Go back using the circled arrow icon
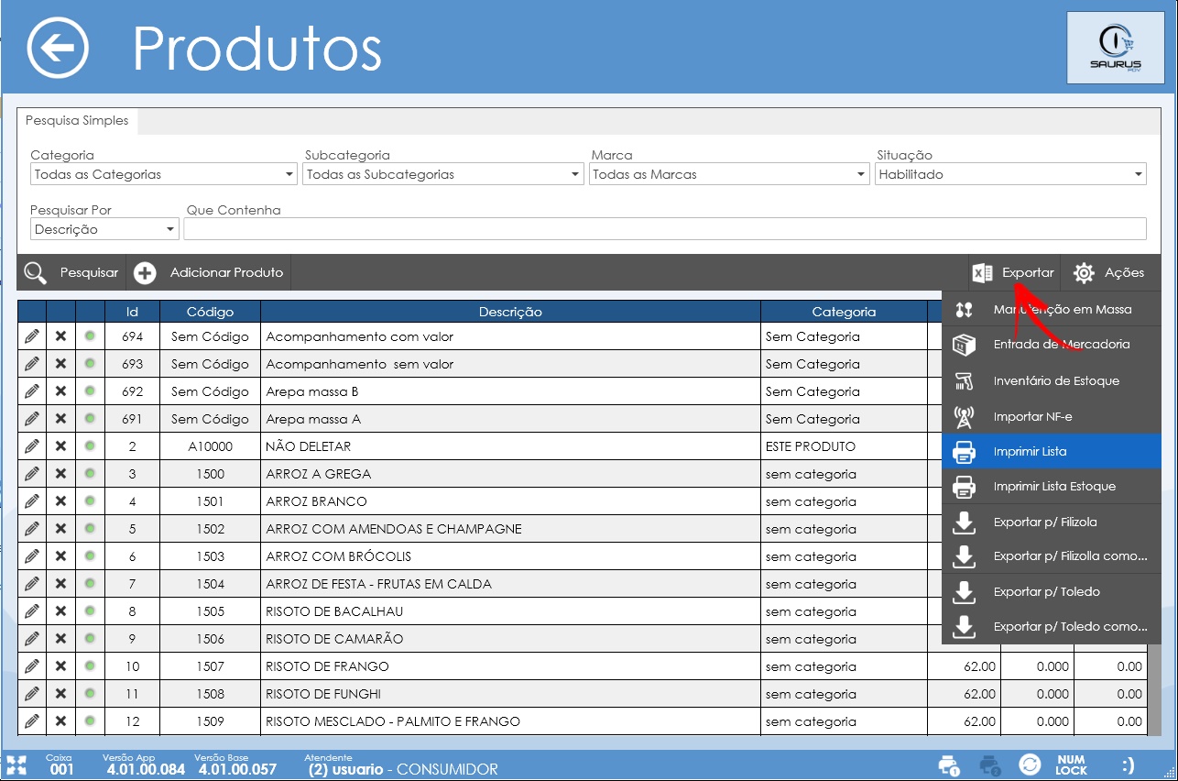Viewport: 1178px width, 781px height. [x=58, y=47]
